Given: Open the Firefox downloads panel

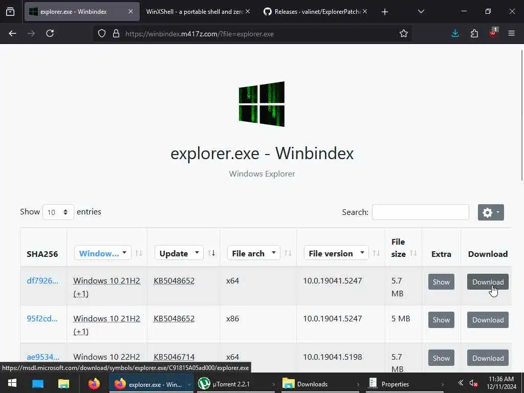Looking at the screenshot, I should pos(455,33).
